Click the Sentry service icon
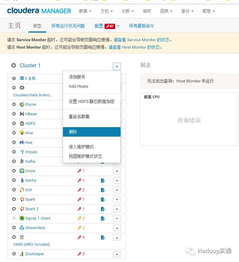Image resolution: width=239 pixels, height=262 pixels. (22, 180)
